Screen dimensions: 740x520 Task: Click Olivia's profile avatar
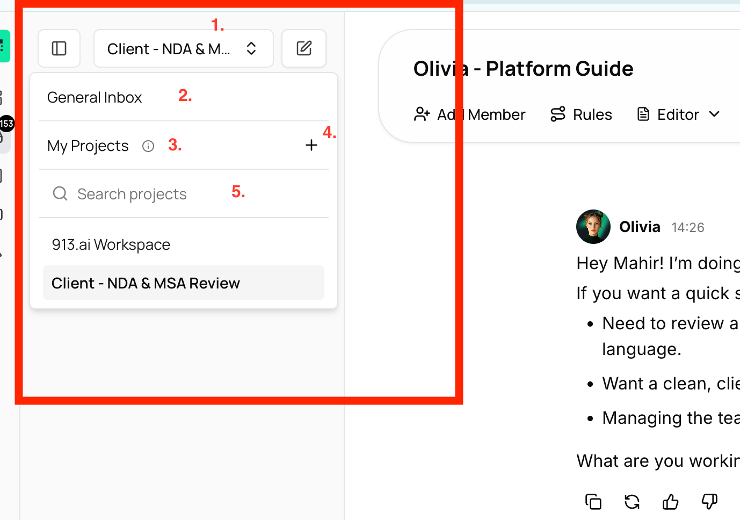pyautogui.click(x=593, y=227)
